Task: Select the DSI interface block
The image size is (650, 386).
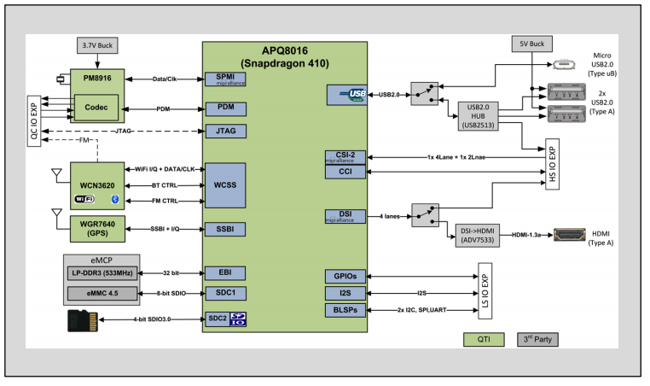Action: pyautogui.click(x=345, y=216)
